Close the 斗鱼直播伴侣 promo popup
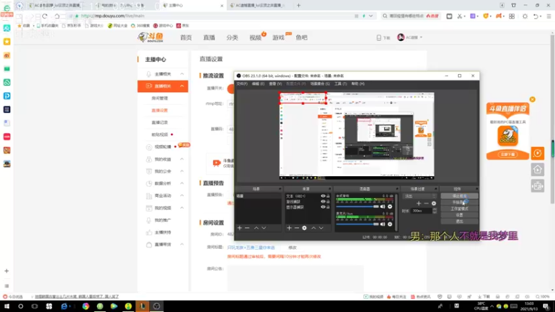Screen dimensions: 555x312 (x=532, y=99)
